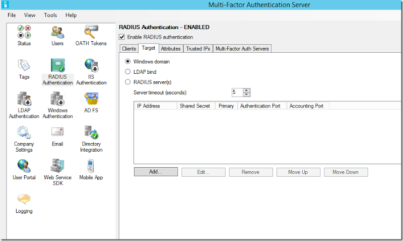Screen dimensions: 403x241
Task: Open Company Settings
Action: pos(24,139)
